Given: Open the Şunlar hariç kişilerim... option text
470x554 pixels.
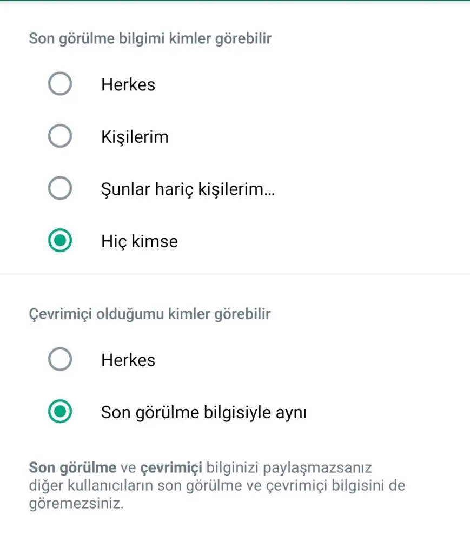Looking at the screenshot, I should (x=188, y=189).
